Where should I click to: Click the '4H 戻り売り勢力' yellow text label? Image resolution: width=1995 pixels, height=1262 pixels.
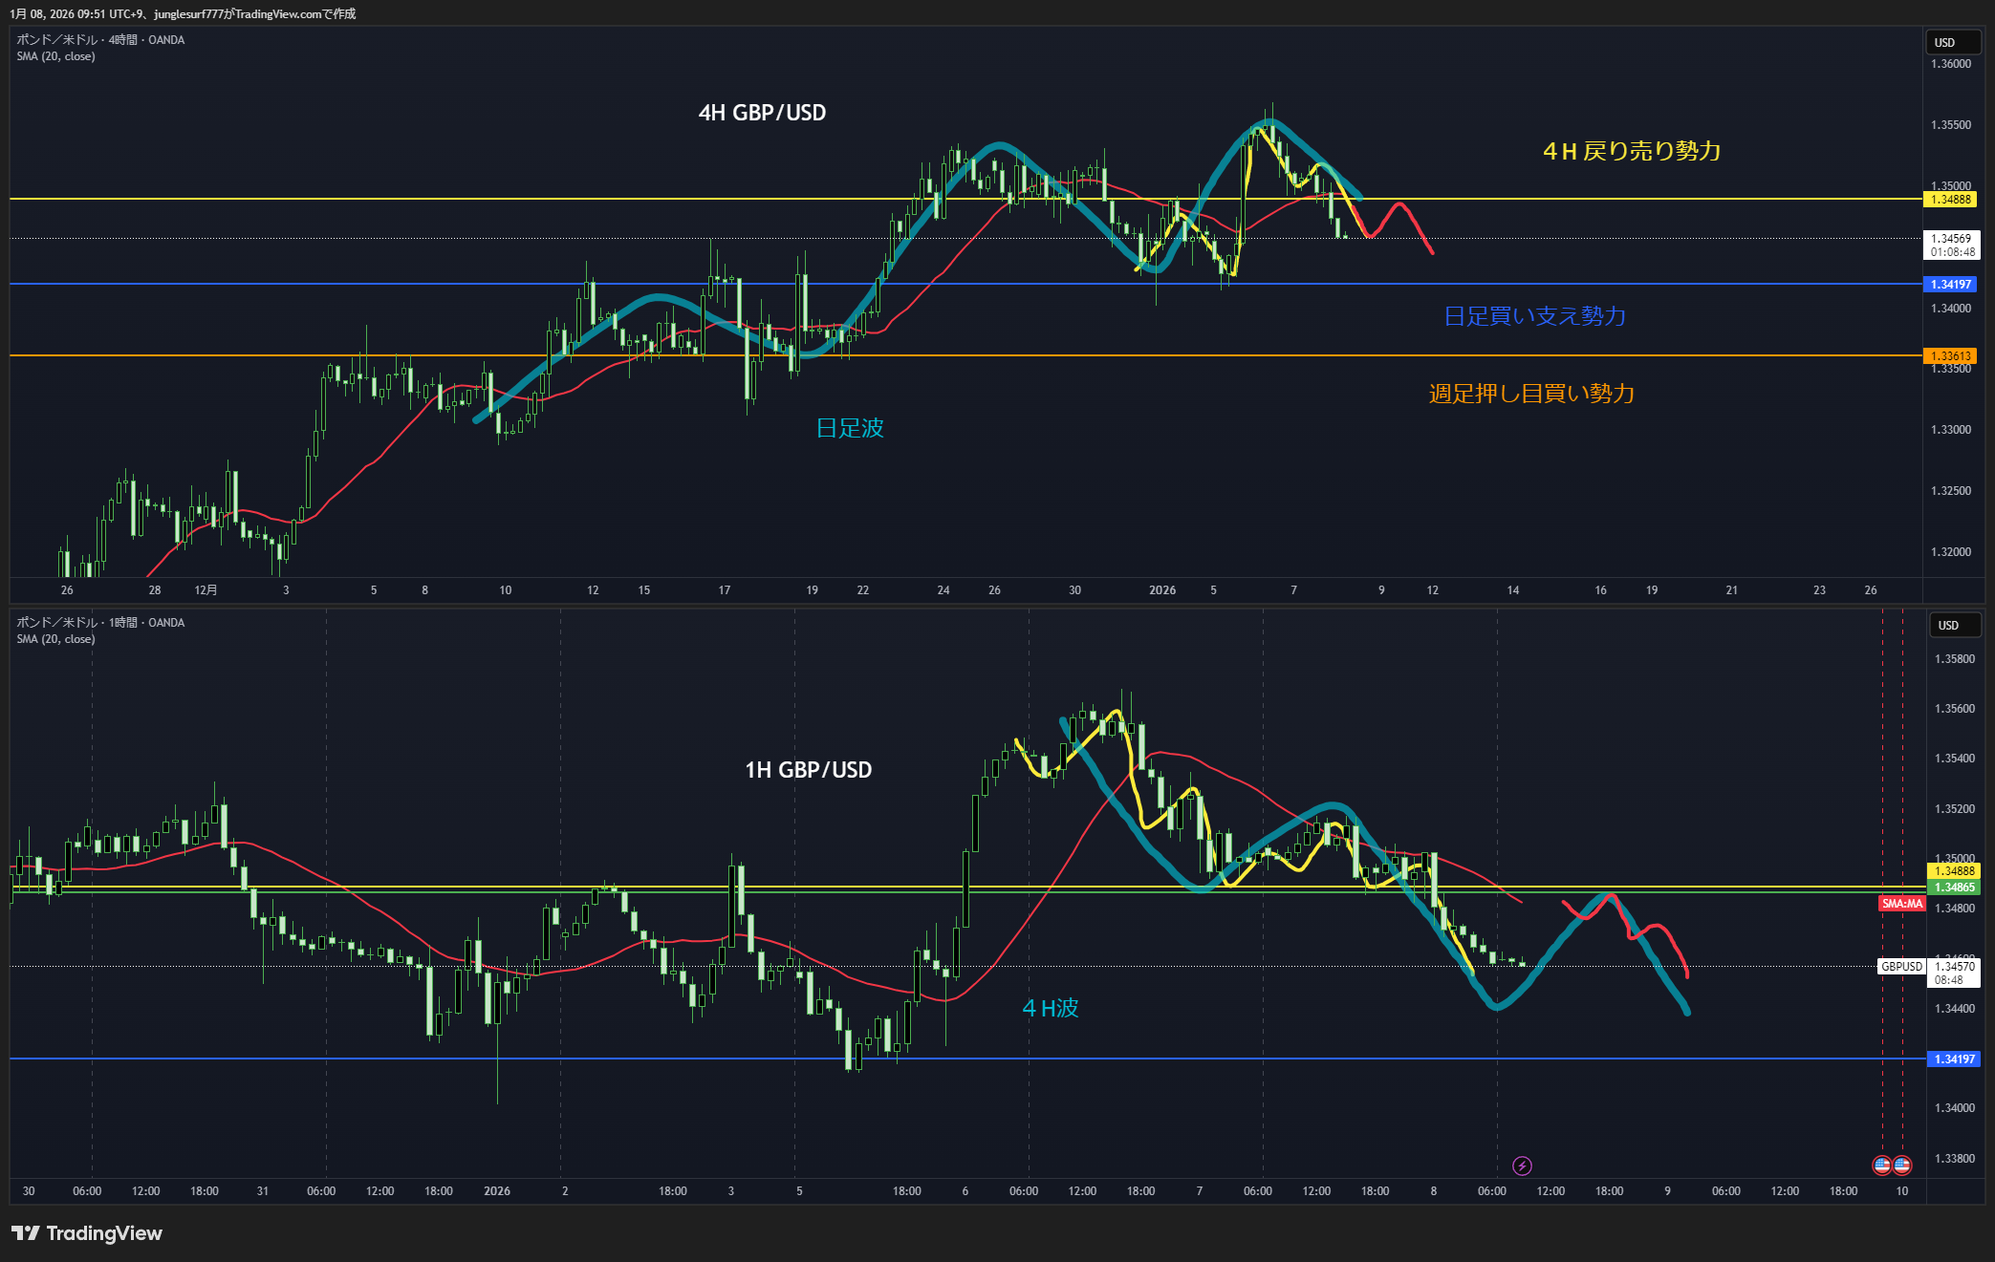[1632, 151]
